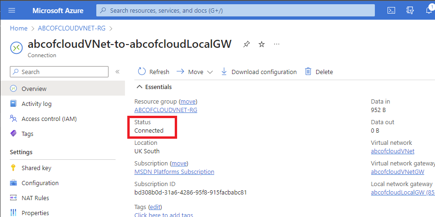Click Download configuration in the toolbar
This screenshot has width=435, height=217.
(259, 72)
